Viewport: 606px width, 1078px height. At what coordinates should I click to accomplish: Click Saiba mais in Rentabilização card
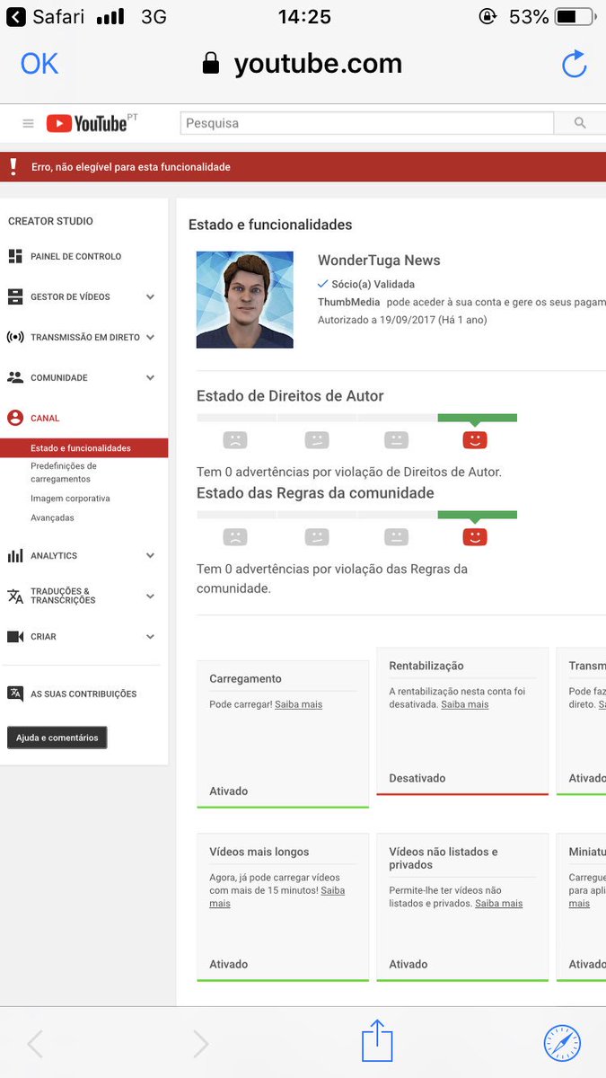pyautogui.click(x=465, y=704)
